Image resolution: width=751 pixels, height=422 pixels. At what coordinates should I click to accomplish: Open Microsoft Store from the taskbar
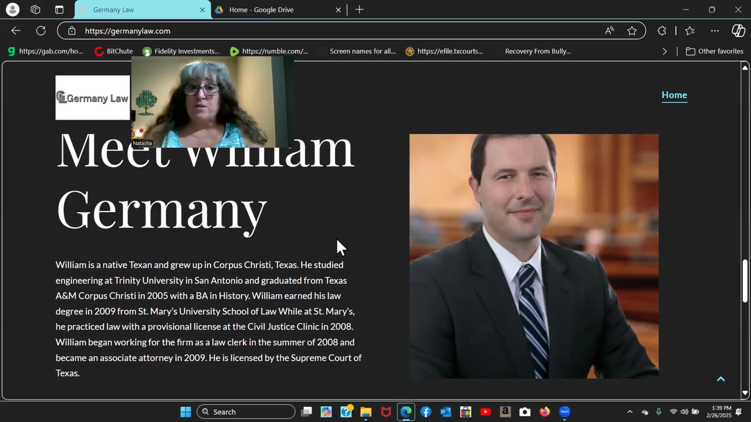[466, 411]
